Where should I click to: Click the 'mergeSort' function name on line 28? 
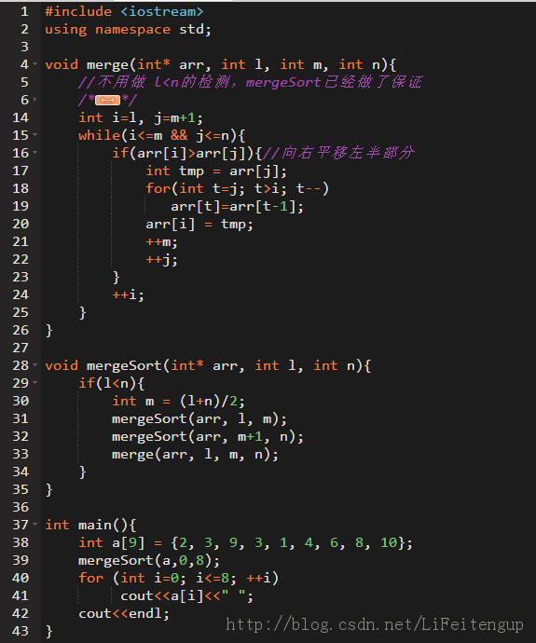click(x=125, y=365)
